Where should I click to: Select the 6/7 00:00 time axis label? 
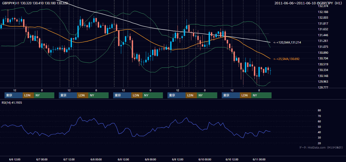click(42, 160)
